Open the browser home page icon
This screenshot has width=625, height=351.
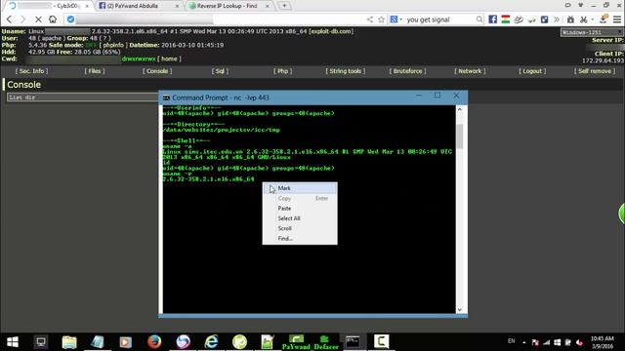(x=52, y=19)
